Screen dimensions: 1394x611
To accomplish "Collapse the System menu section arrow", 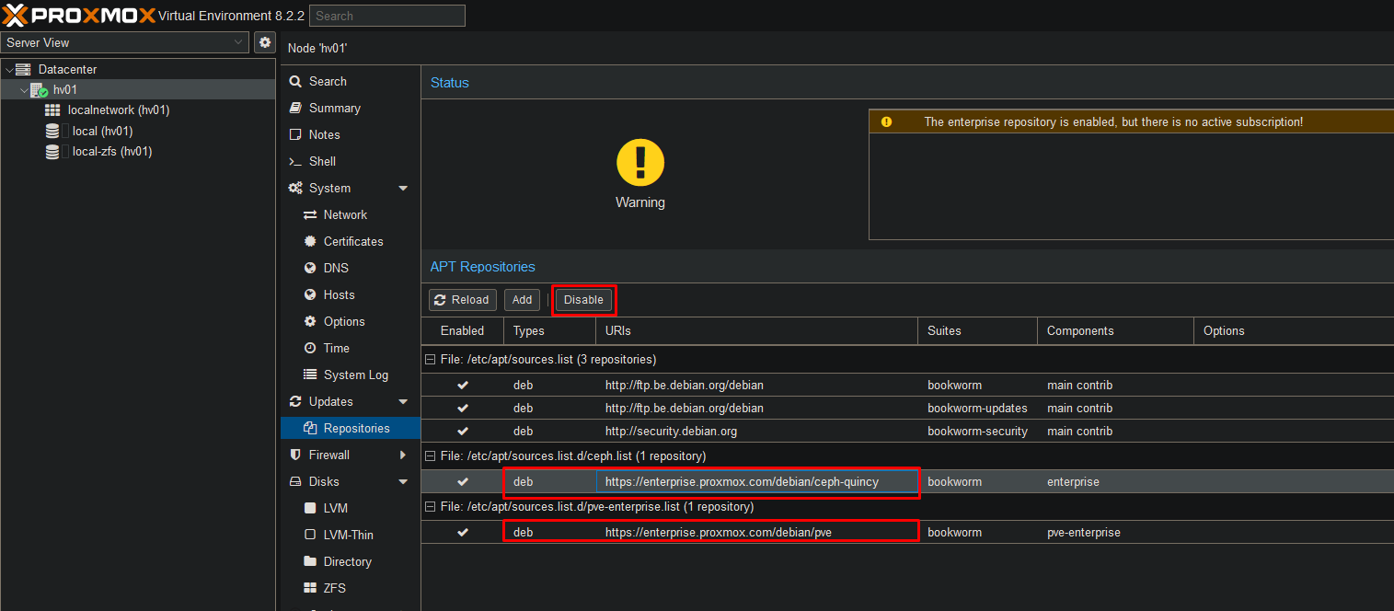I will click(403, 188).
